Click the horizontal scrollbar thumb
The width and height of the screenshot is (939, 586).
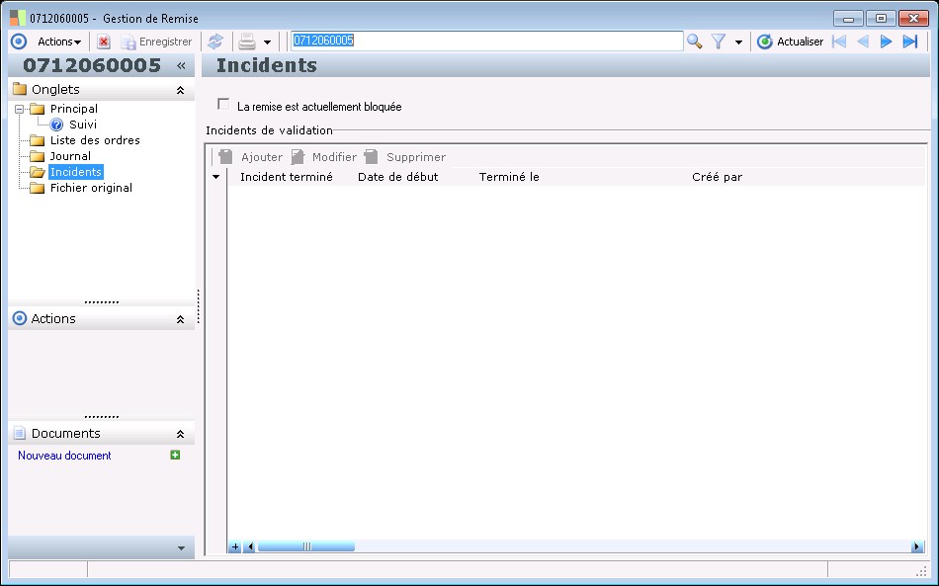click(306, 546)
